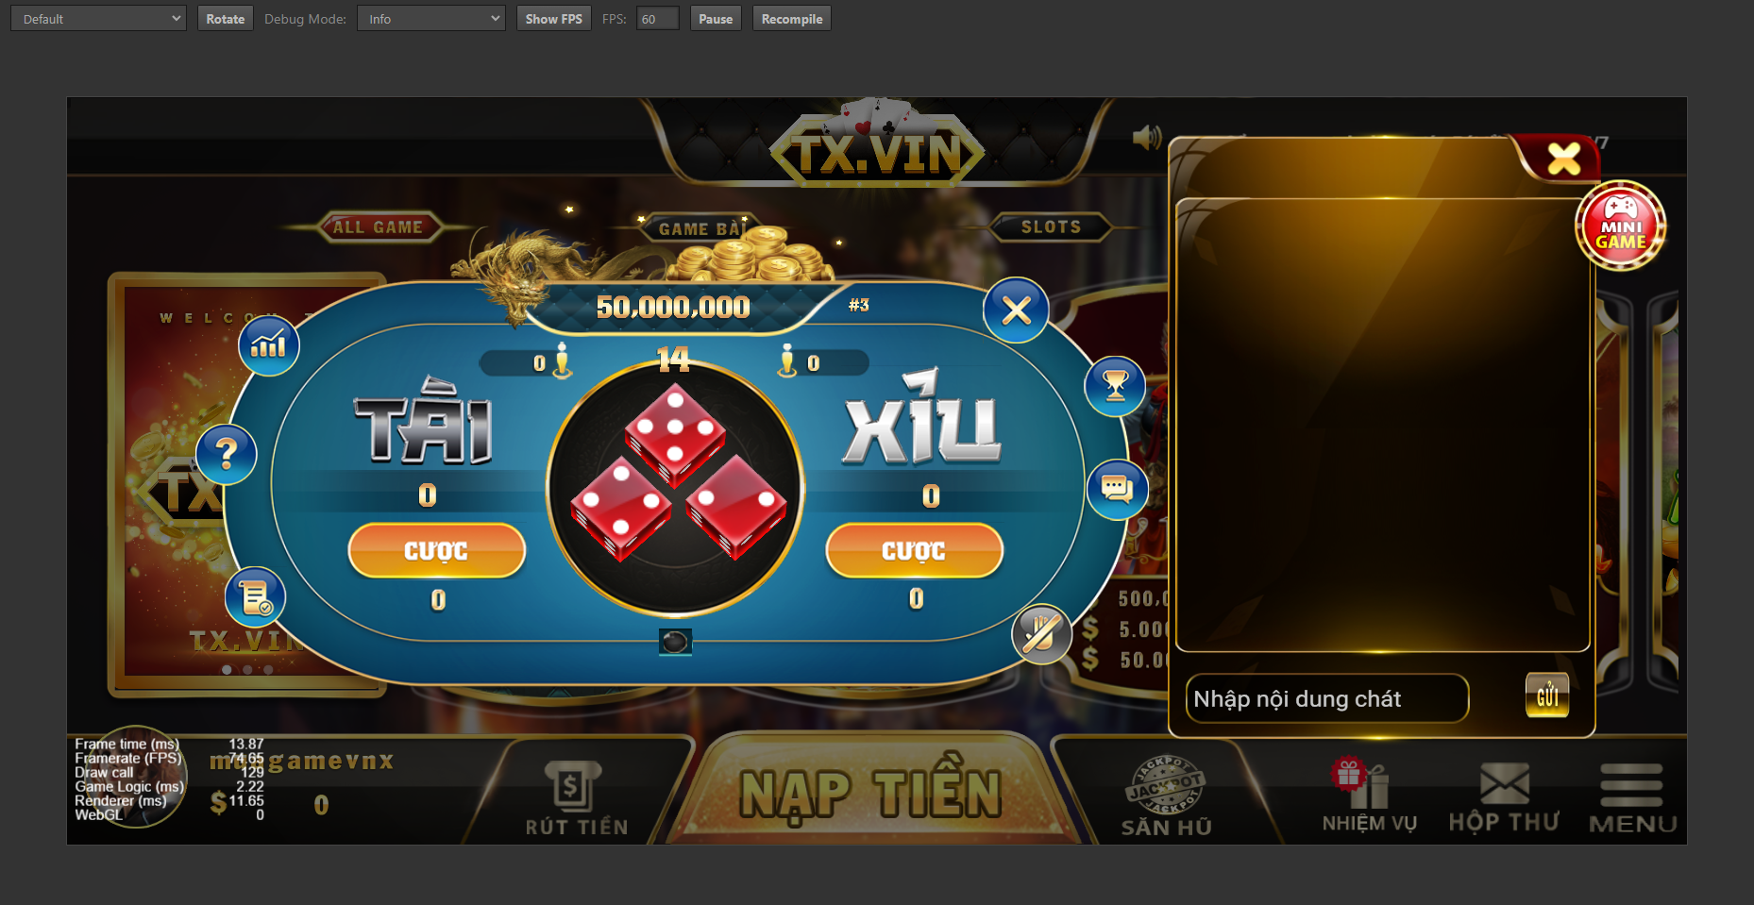
Task: Toggle the dice bowl cover icon
Action: (675, 642)
